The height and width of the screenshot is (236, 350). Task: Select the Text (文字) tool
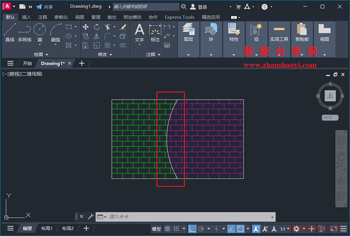(139, 32)
